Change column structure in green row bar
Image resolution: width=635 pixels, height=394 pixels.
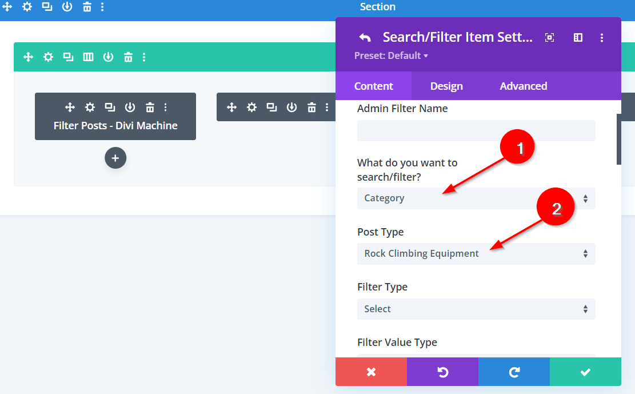(88, 57)
